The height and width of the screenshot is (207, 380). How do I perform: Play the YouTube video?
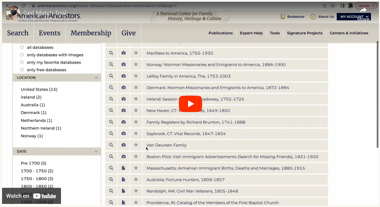click(x=190, y=104)
